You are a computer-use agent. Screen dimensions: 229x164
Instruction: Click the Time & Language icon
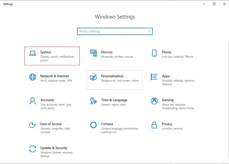[93, 101]
